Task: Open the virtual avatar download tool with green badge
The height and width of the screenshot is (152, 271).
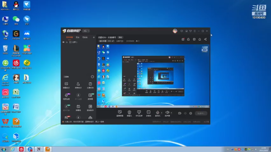Action: click(x=66, y=108)
